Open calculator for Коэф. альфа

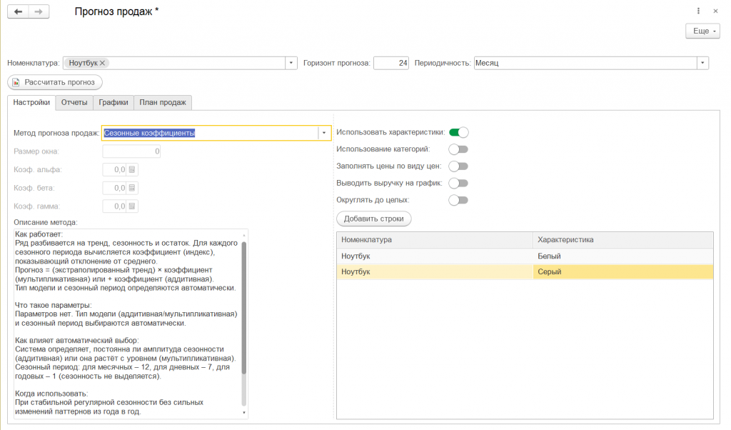(x=132, y=170)
